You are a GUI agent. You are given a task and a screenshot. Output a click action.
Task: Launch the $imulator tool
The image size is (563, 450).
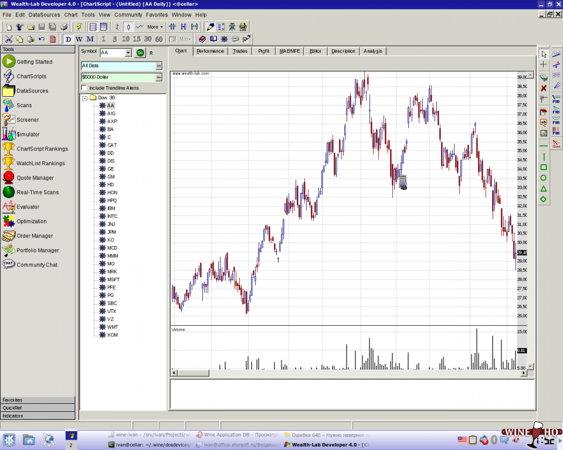pos(28,134)
